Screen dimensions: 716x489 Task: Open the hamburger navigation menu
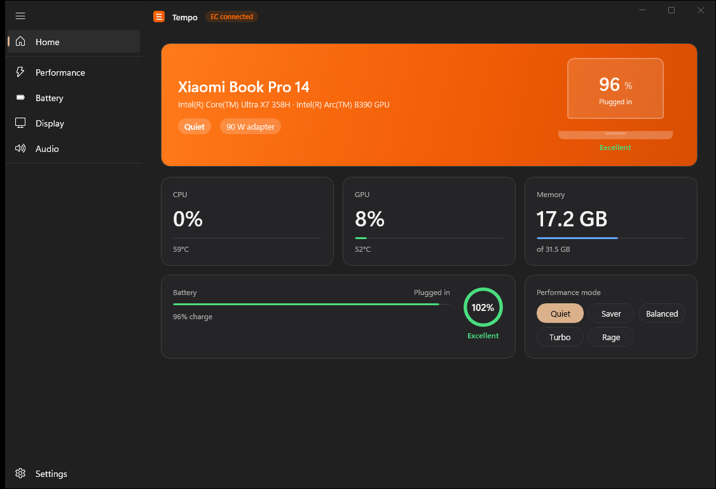tap(20, 16)
